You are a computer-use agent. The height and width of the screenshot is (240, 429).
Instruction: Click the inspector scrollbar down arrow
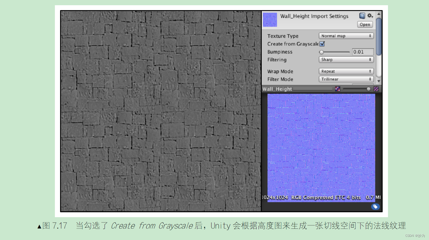click(379, 82)
